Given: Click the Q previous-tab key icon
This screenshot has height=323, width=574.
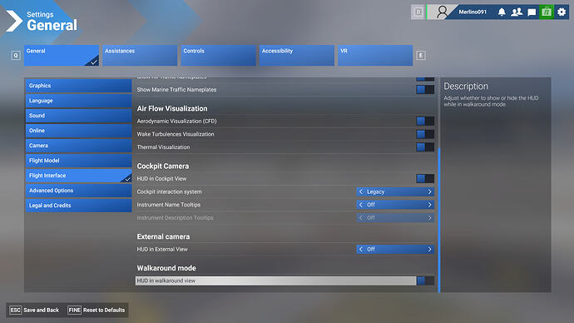Looking at the screenshot, I should (15, 56).
